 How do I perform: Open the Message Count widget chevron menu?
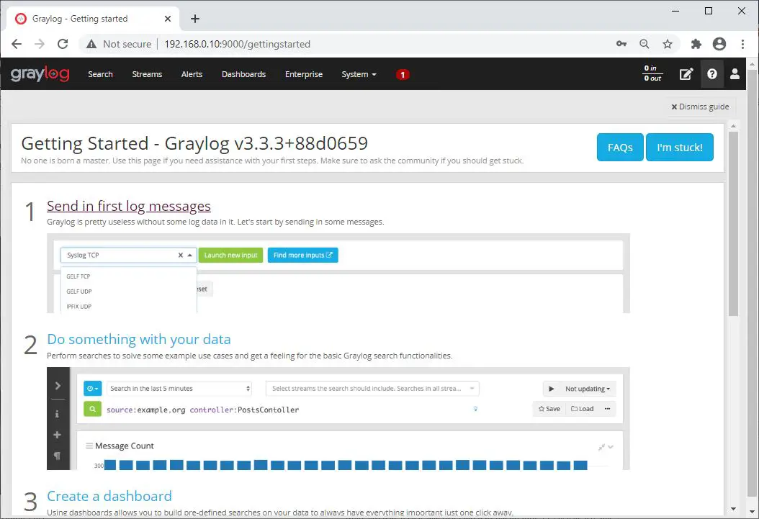coord(611,447)
